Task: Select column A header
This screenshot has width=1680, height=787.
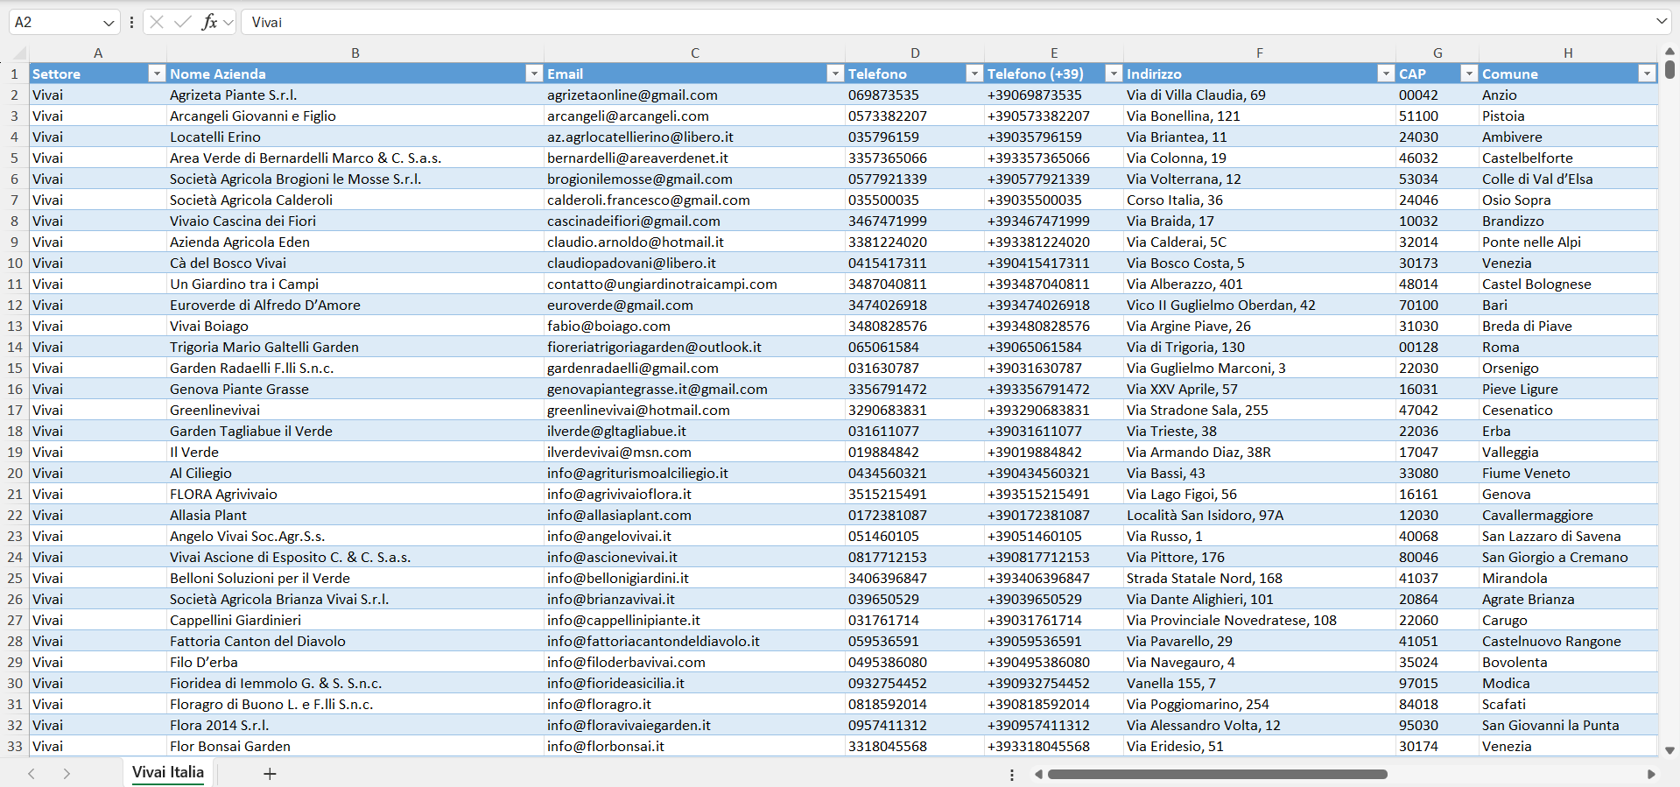Action: [x=98, y=53]
